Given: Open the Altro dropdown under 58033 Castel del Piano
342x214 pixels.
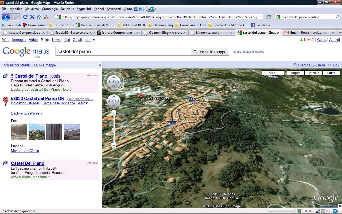Looking at the screenshot, I should 83,103.
